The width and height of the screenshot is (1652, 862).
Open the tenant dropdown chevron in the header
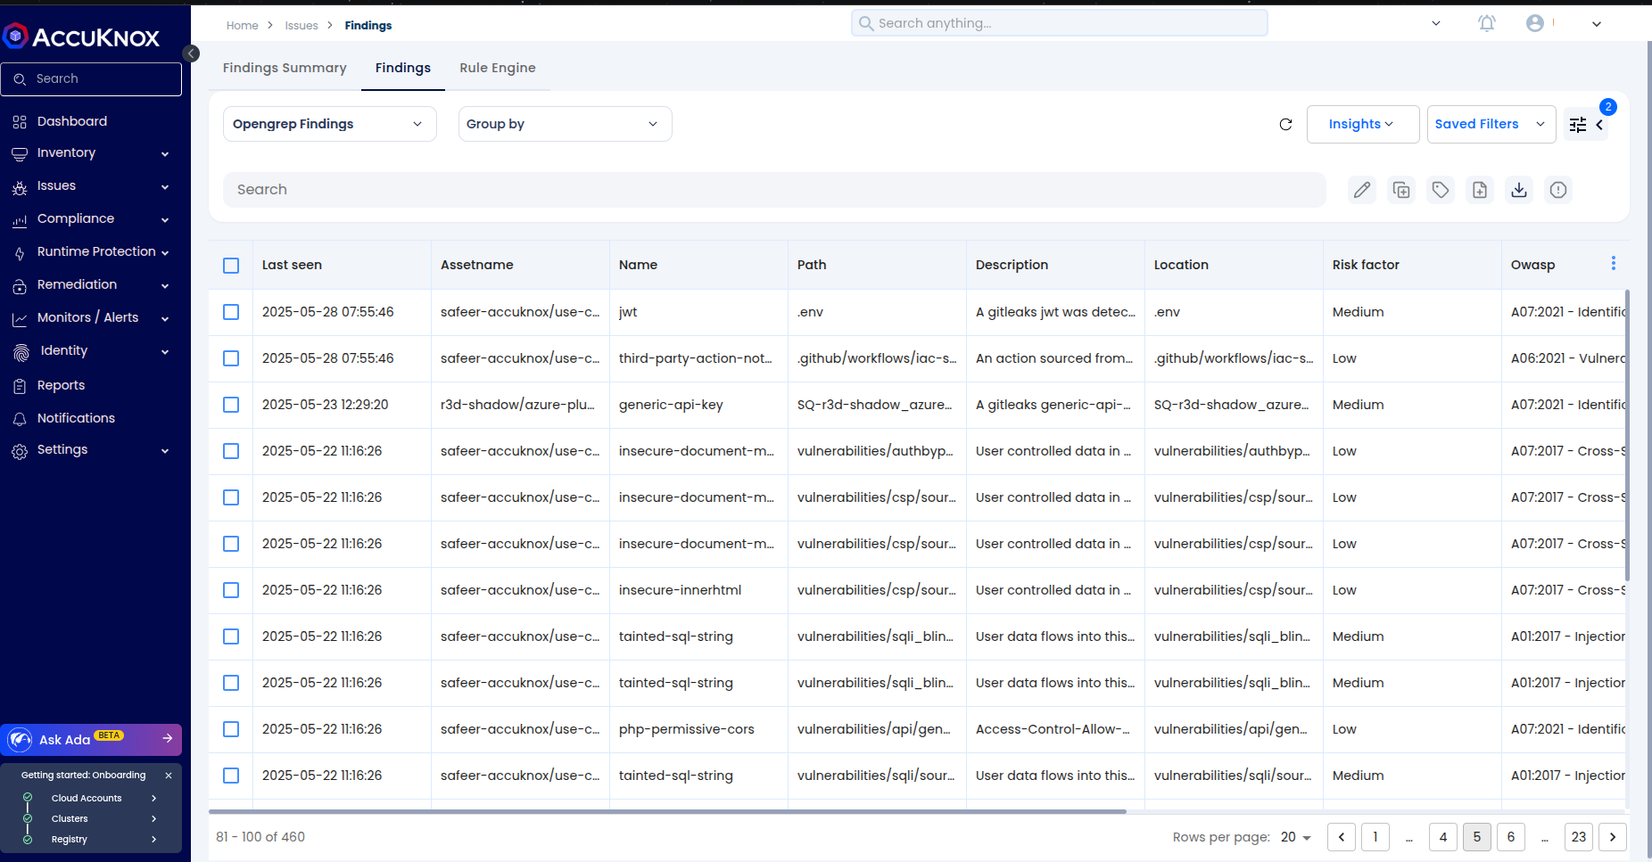[1436, 23]
